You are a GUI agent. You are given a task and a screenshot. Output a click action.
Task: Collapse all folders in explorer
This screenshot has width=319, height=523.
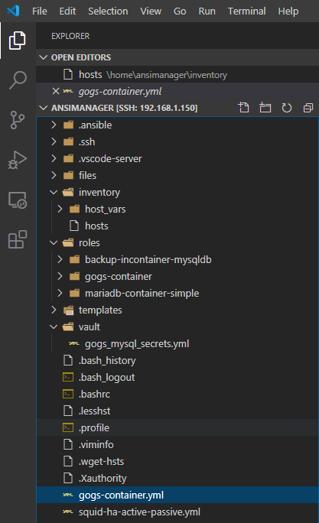tap(308, 108)
